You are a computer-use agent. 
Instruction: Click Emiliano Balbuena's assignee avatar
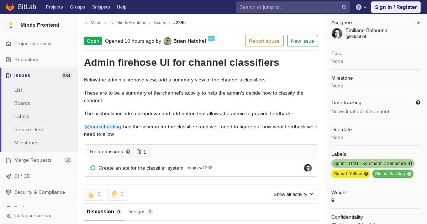[337, 33]
